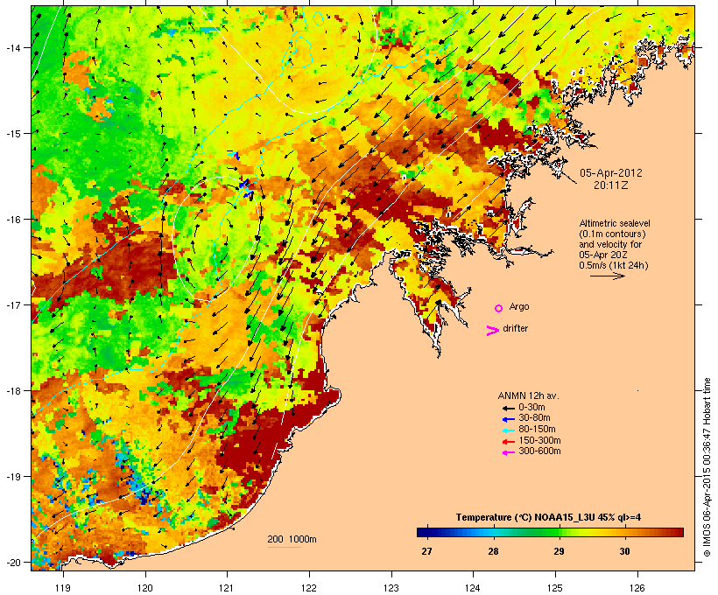Image resolution: width=718 pixels, height=595 pixels.
Task: Click the latitude axis label -15
Action: point(12,134)
